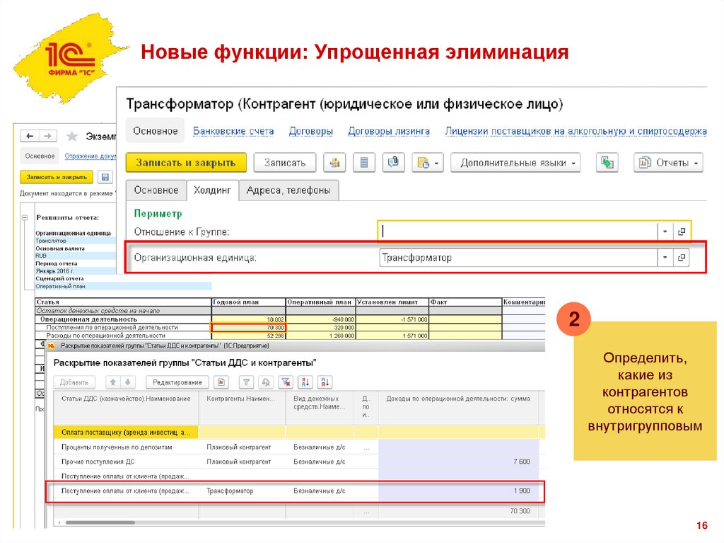Click the list-view icon in counterparty toolbar
This screenshot has width=724, height=543.
364,163
